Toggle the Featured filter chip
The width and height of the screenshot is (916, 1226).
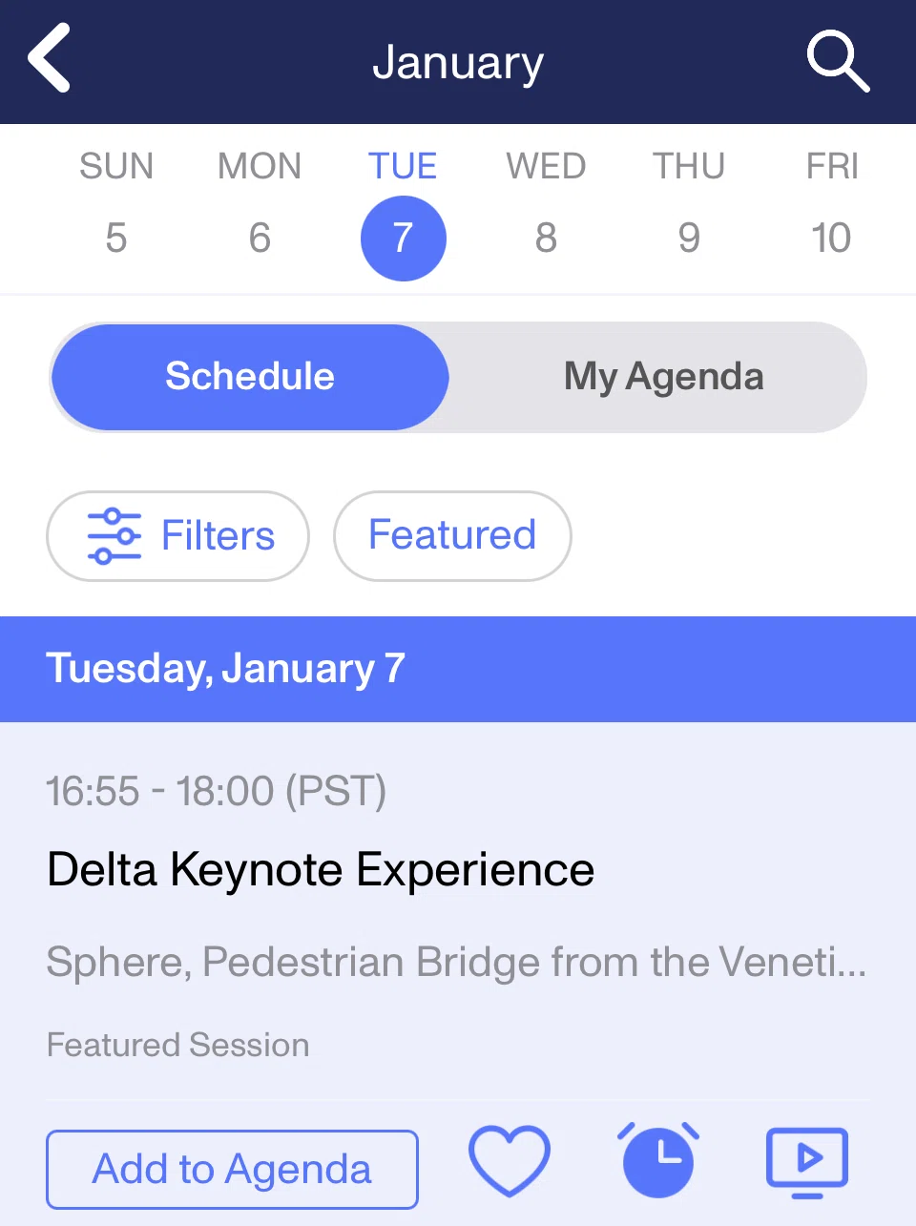click(x=452, y=536)
